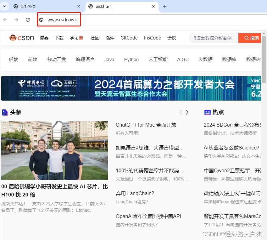Open the 00后哈佛辍学小哥 AI 芯片 headline
This screenshot has height=240, width=267.
coord(55,190)
